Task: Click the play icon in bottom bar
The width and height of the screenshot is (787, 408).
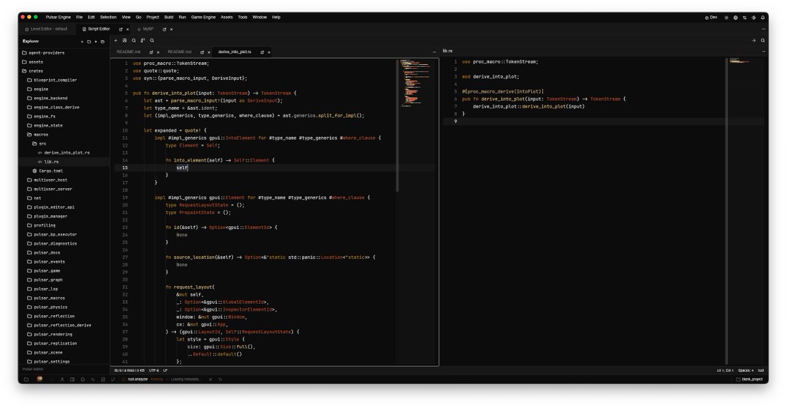Action: click(x=83, y=379)
